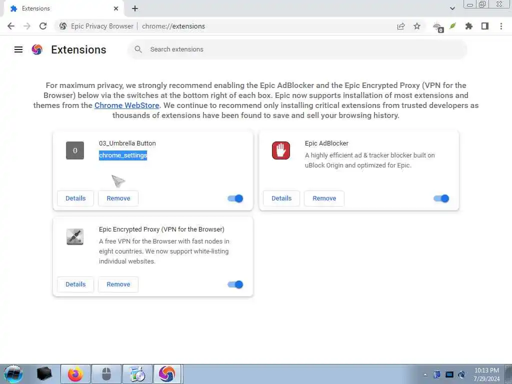Viewport: 512px width, 384px height.
Task: Click the taskbar clock showing 10:13 PM
Action: (x=486, y=374)
